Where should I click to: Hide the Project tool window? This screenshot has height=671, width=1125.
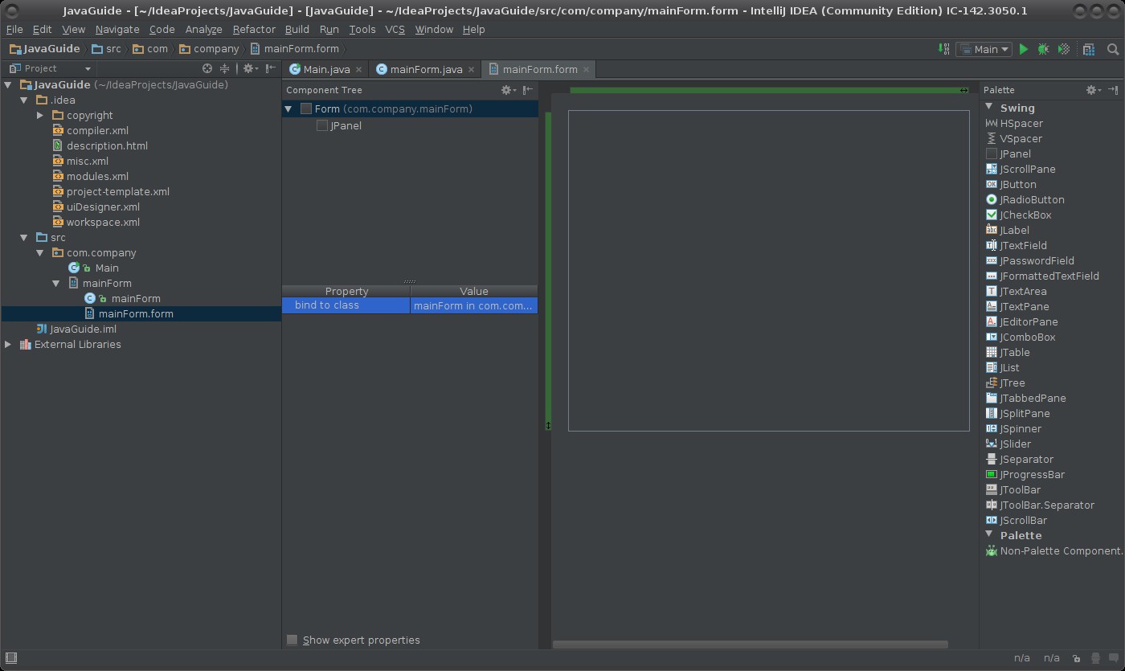(x=271, y=68)
